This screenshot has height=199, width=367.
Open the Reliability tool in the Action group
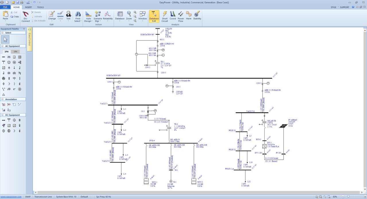tap(107, 17)
